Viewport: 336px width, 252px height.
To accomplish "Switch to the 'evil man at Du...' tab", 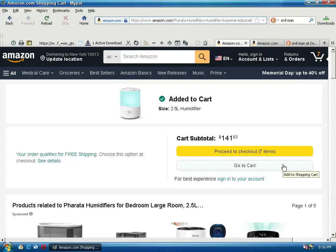I will pyautogui.click(x=302, y=43).
